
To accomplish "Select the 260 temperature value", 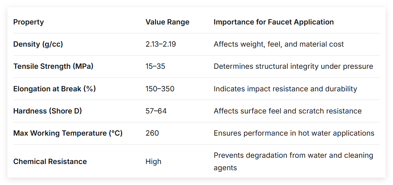I will click(152, 133).
